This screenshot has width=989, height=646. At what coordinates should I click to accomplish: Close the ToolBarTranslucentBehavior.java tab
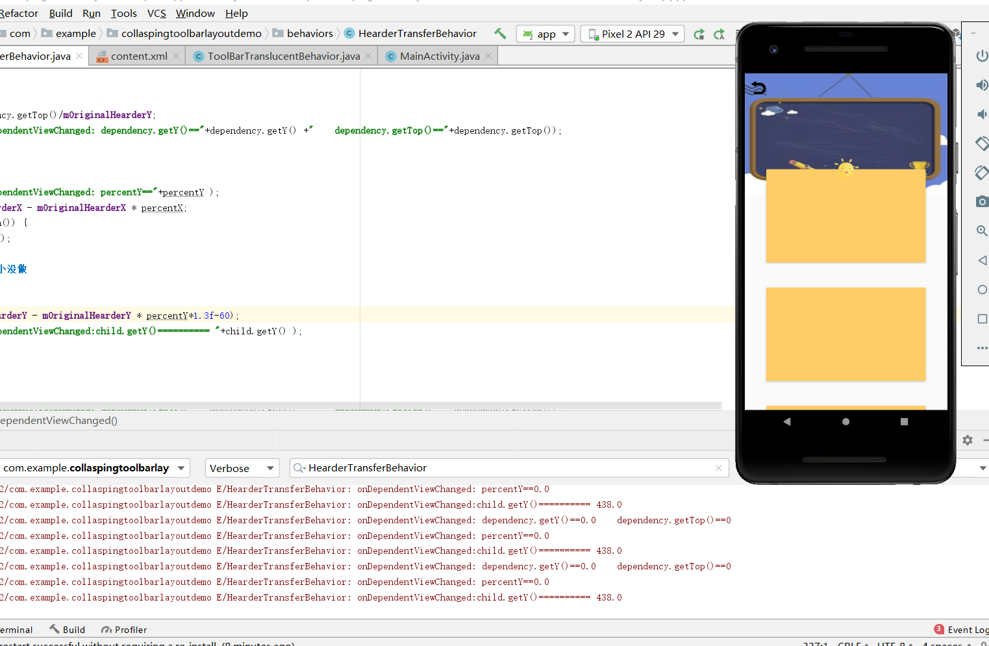click(368, 56)
